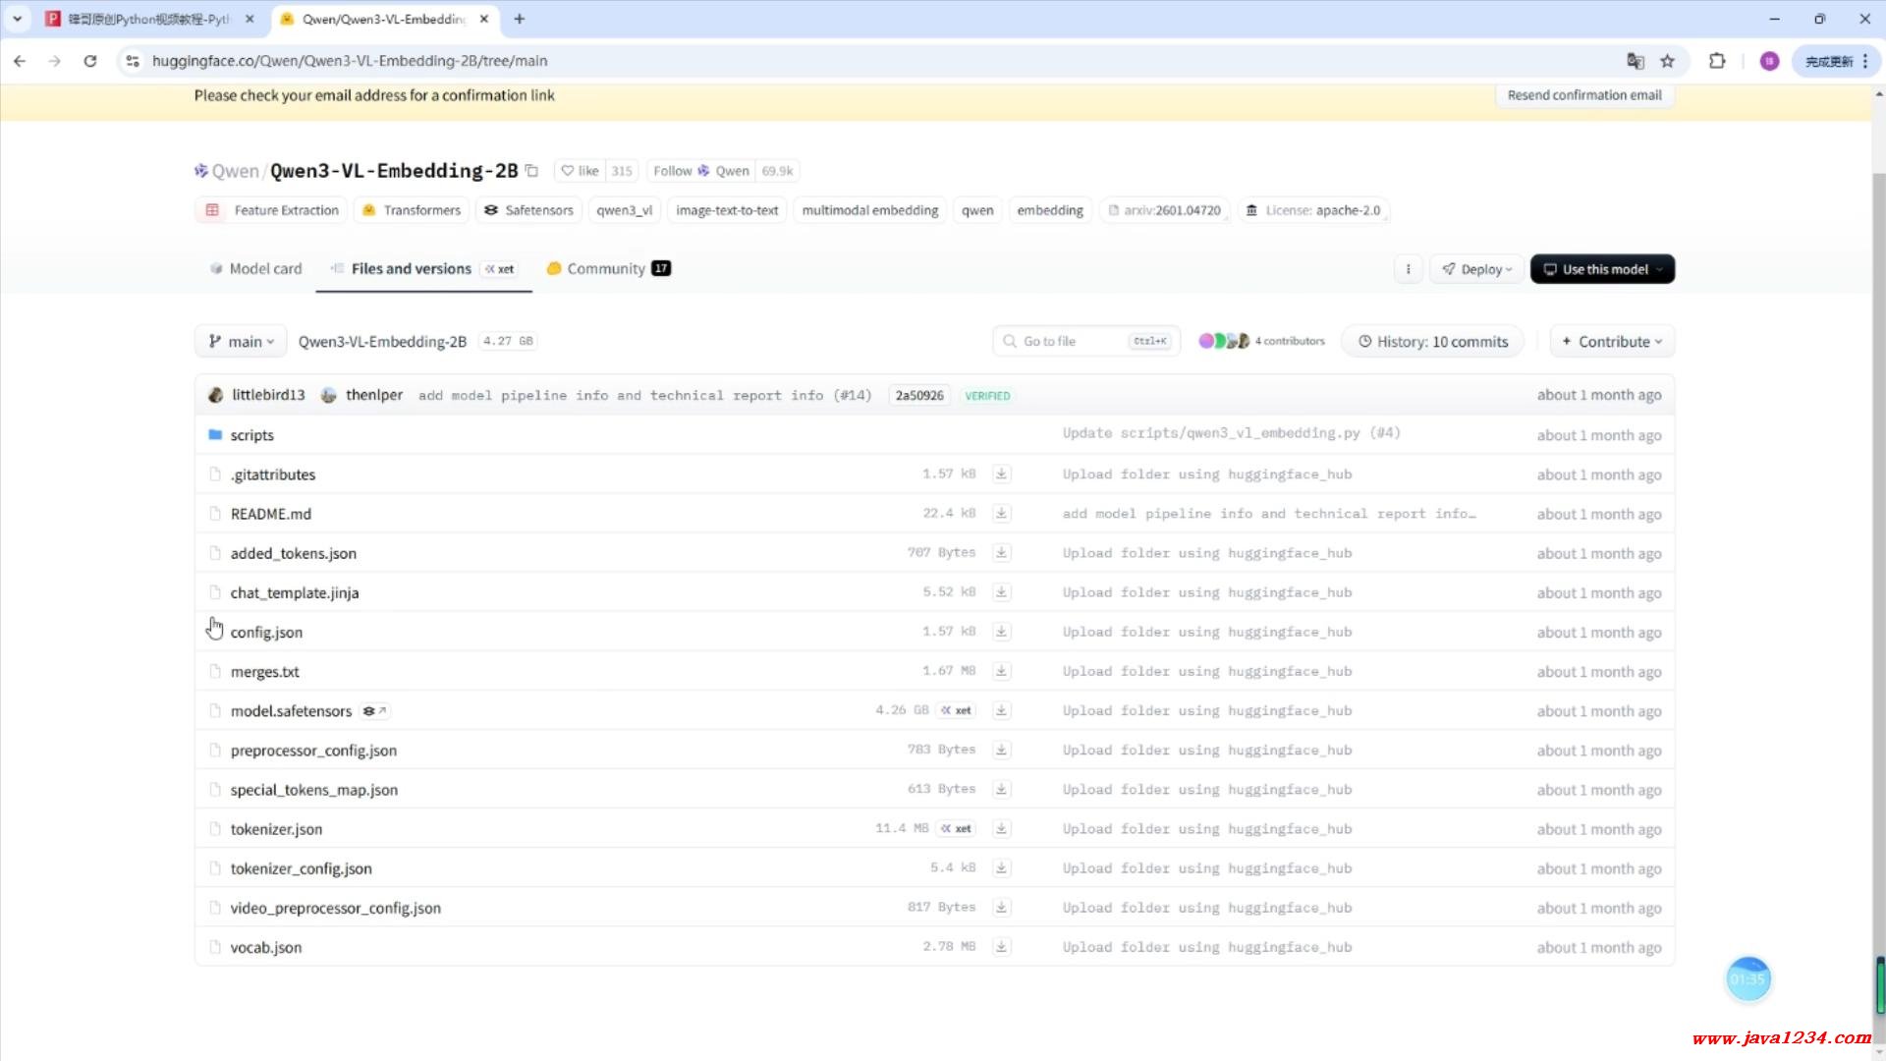Download the model.safetensors file
This screenshot has height=1061, width=1886.
click(x=1001, y=710)
